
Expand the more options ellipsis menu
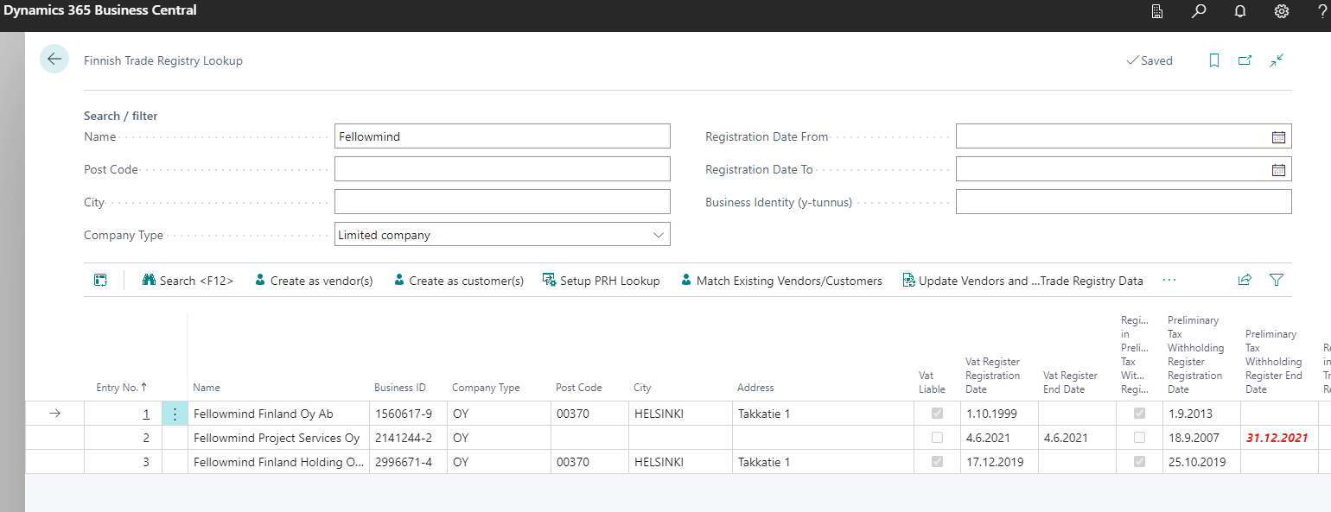(1171, 280)
